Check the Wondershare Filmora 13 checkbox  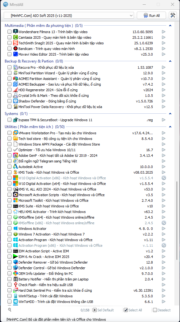(x=9, y=32)
